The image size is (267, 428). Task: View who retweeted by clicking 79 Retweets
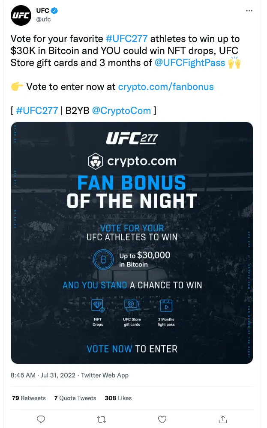click(x=29, y=398)
